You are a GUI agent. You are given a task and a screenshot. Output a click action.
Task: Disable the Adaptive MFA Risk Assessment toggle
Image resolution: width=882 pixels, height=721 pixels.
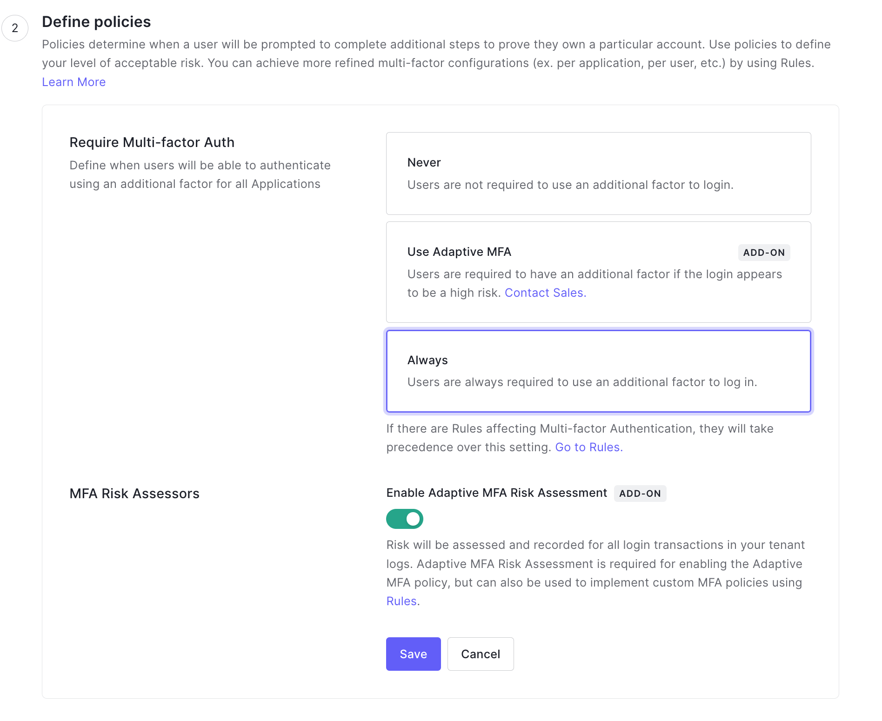pos(405,519)
